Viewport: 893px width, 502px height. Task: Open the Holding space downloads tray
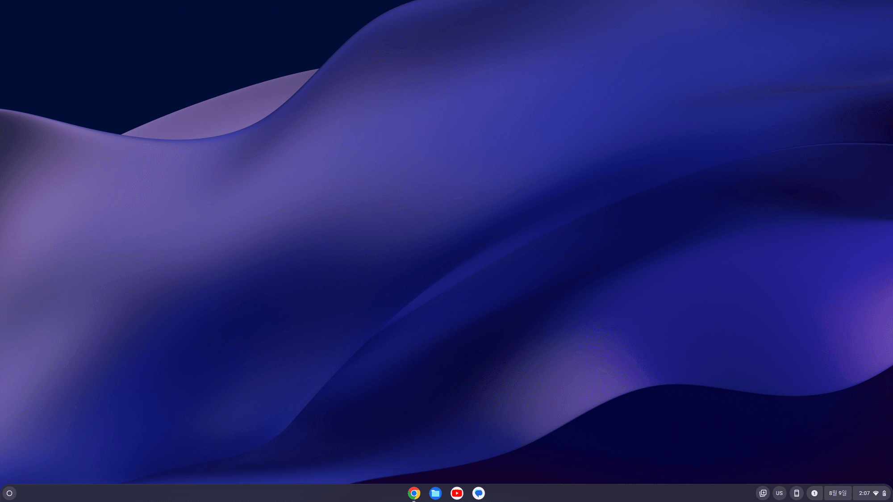coord(763,493)
